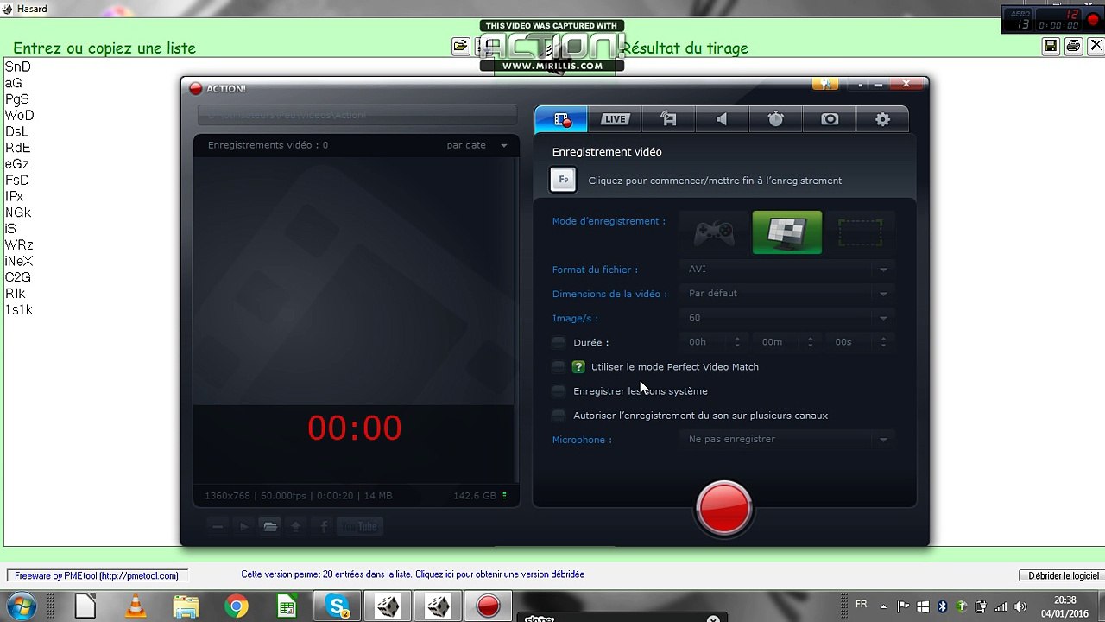1105x622 pixels.
Task: Open Google Chrome from the taskbar
Action: tap(237, 606)
